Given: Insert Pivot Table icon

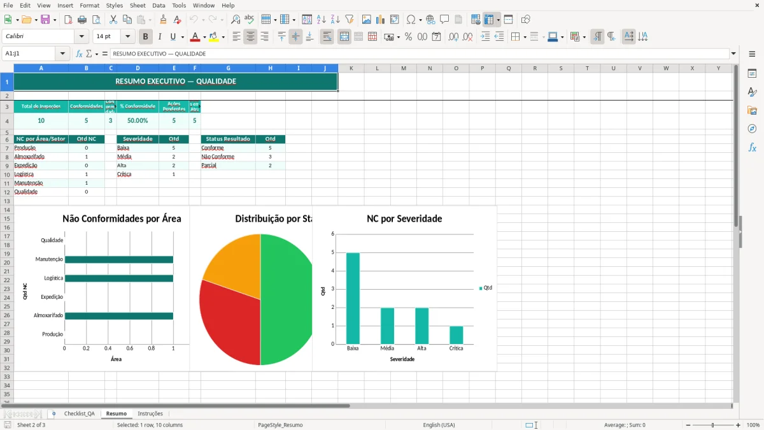Looking at the screenshot, I should coord(395,20).
